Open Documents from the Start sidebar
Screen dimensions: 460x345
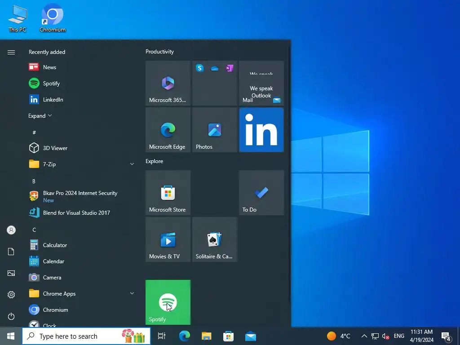tap(11, 252)
